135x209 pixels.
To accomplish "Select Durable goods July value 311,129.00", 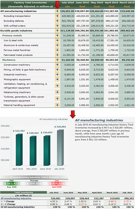I will click(x=67, y=31).
